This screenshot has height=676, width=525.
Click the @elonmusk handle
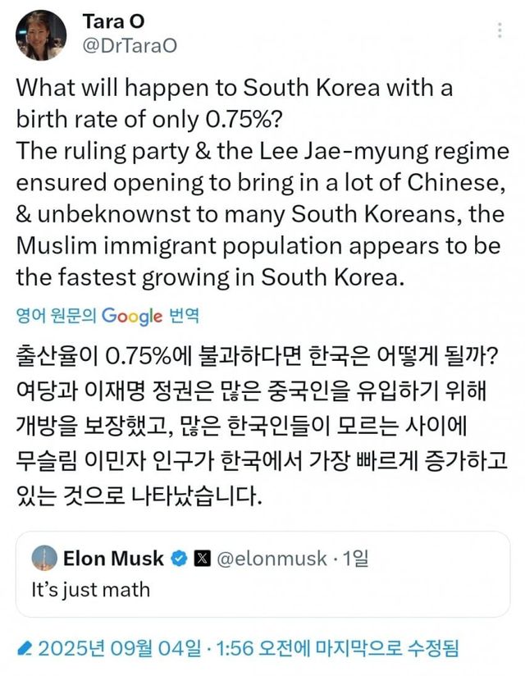pos(270,559)
